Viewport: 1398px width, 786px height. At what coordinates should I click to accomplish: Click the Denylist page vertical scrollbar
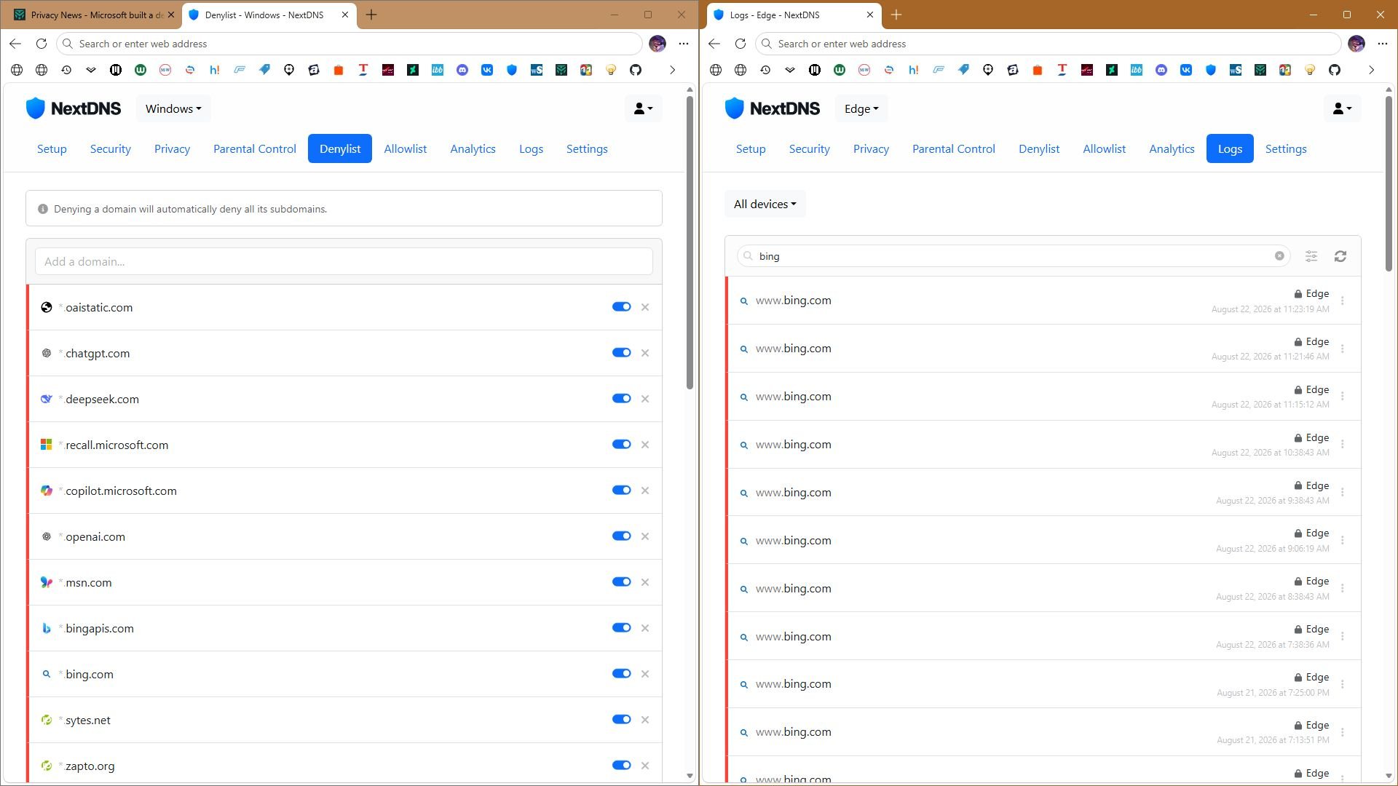tap(690, 242)
